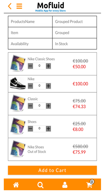
Task: Increase quantity for Nike Classic Shoes
Action: 48,66
